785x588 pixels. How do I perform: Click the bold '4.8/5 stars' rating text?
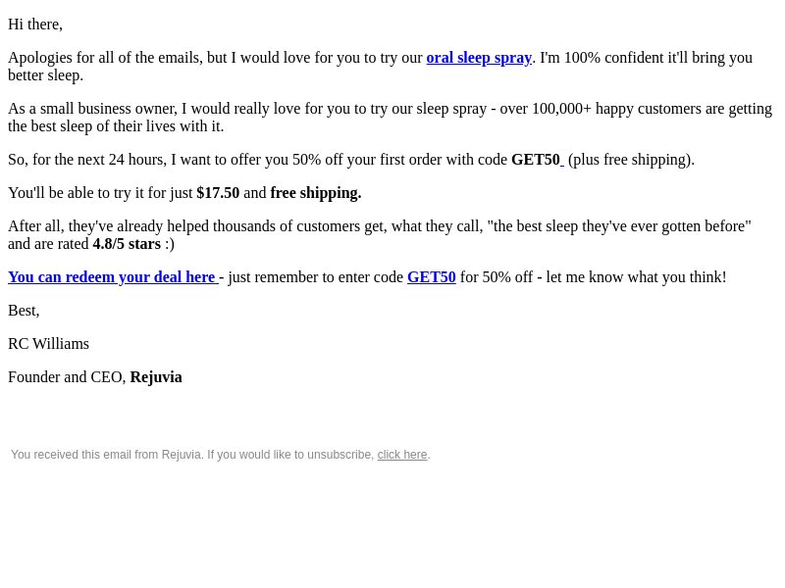127,244
